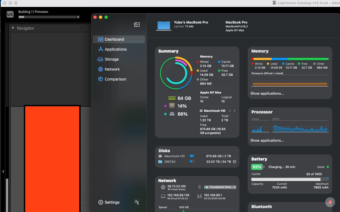340x212 pixels.
Task: Click the public IP 38.13.23.160
Action: (177, 186)
